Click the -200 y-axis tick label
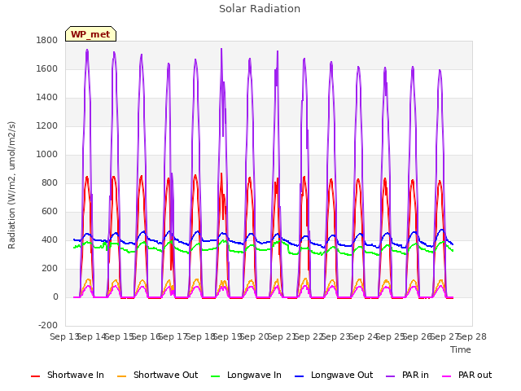 click(x=48, y=326)
